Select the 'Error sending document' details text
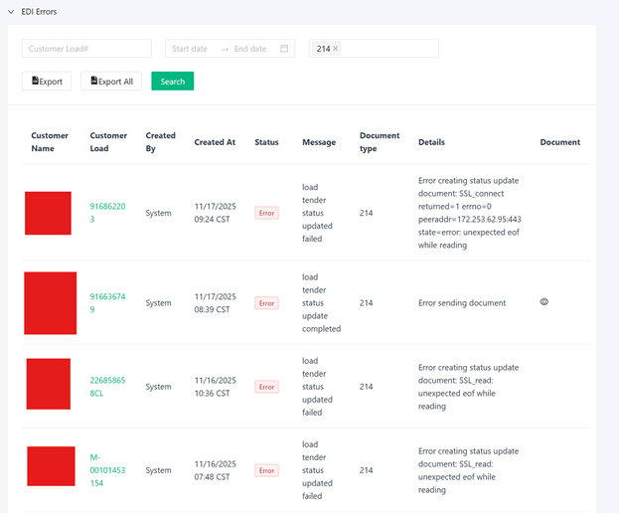This screenshot has width=619, height=513. [462, 303]
